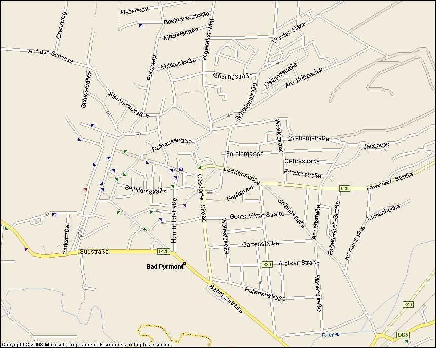The width and height of the screenshot is (436, 348).
Task: Select the purple marker near Humboldtstraße
Action: click(184, 206)
